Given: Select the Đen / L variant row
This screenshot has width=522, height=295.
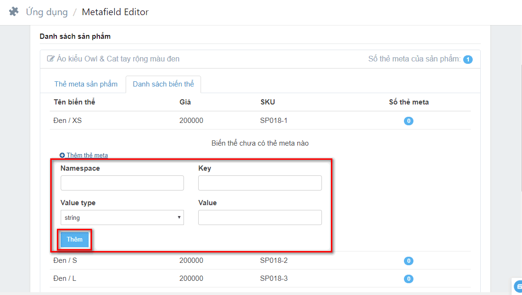Looking at the screenshot, I should coord(64,278).
